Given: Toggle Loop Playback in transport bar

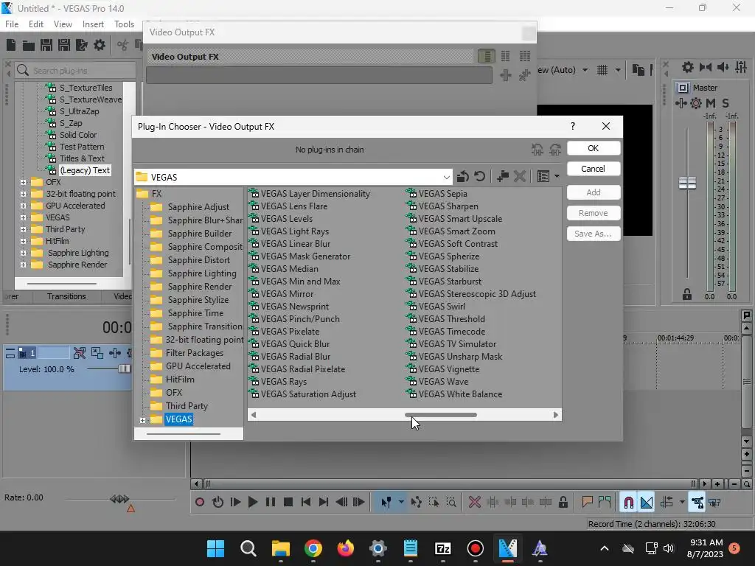Looking at the screenshot, I should [x=218, y=503].
